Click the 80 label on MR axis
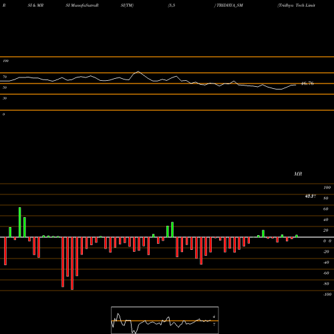This screenshot has width=334, height=334. pos(326,198)
